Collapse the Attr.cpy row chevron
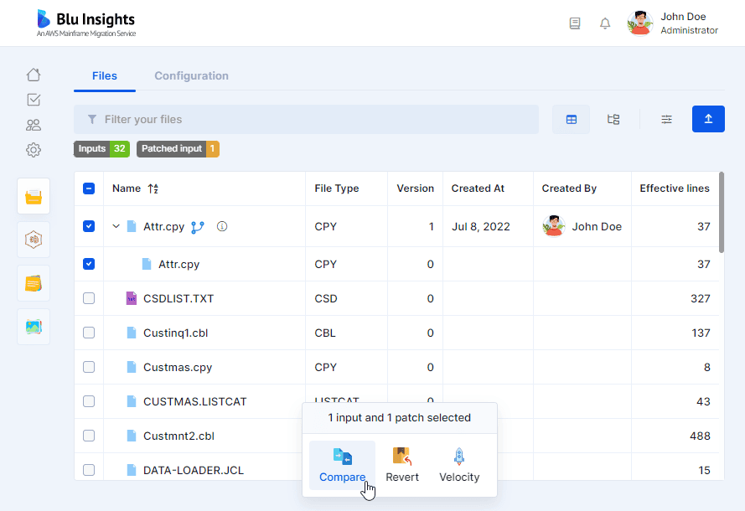Image resolution: width=745 pixels, height=511 pixels. point(116,226)
